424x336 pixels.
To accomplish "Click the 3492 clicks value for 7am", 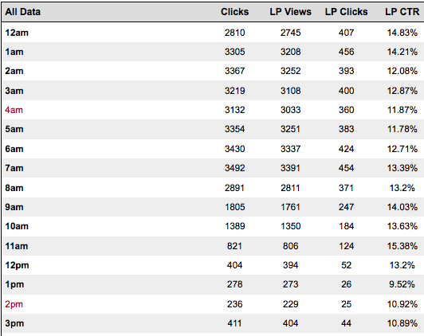I will (234, 168).
